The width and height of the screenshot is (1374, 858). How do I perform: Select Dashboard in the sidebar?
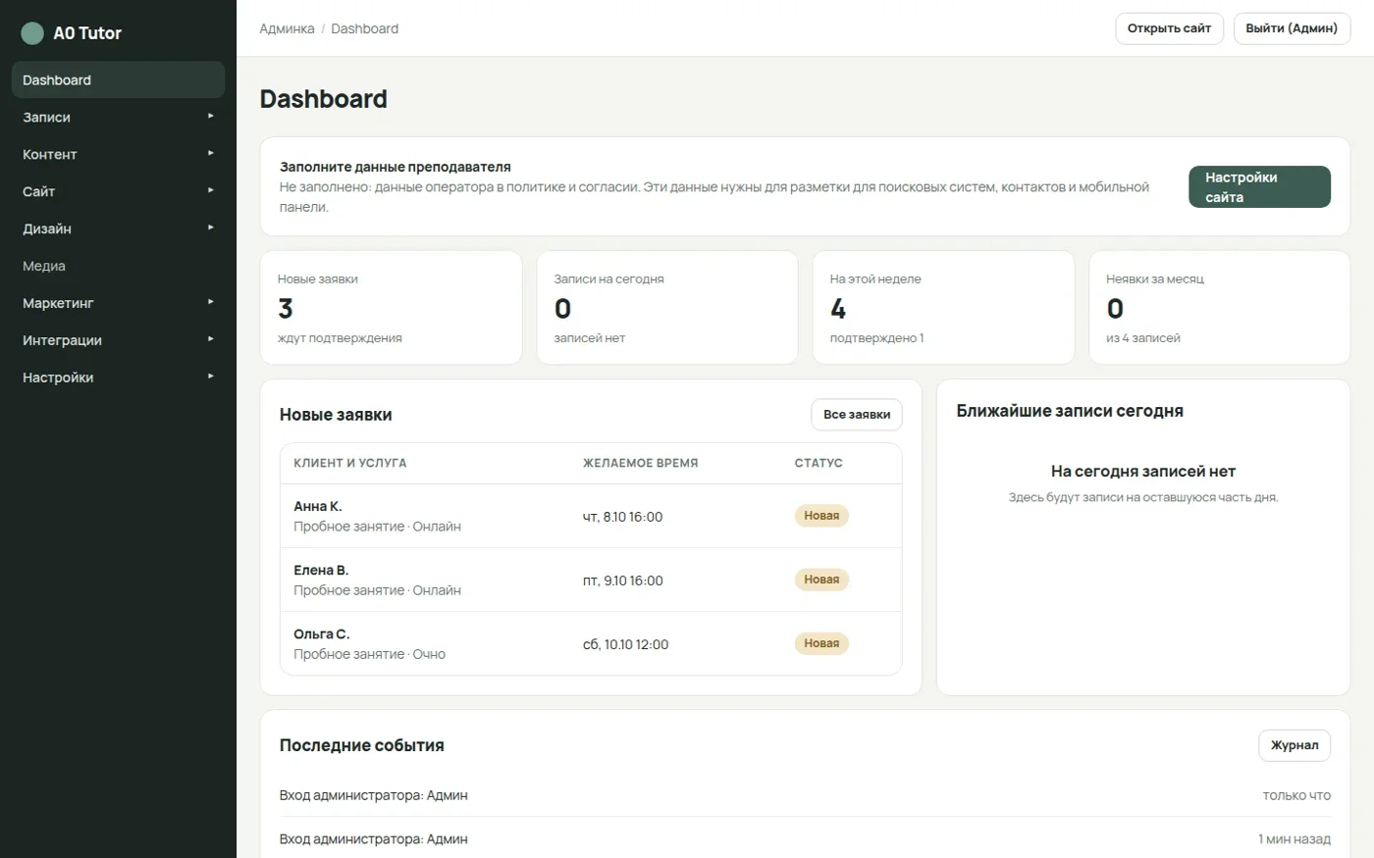pyautogui.click(x=118, y=80)
